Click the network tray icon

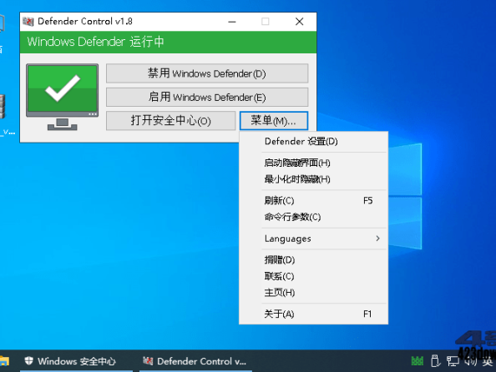[x=453, y=361]
